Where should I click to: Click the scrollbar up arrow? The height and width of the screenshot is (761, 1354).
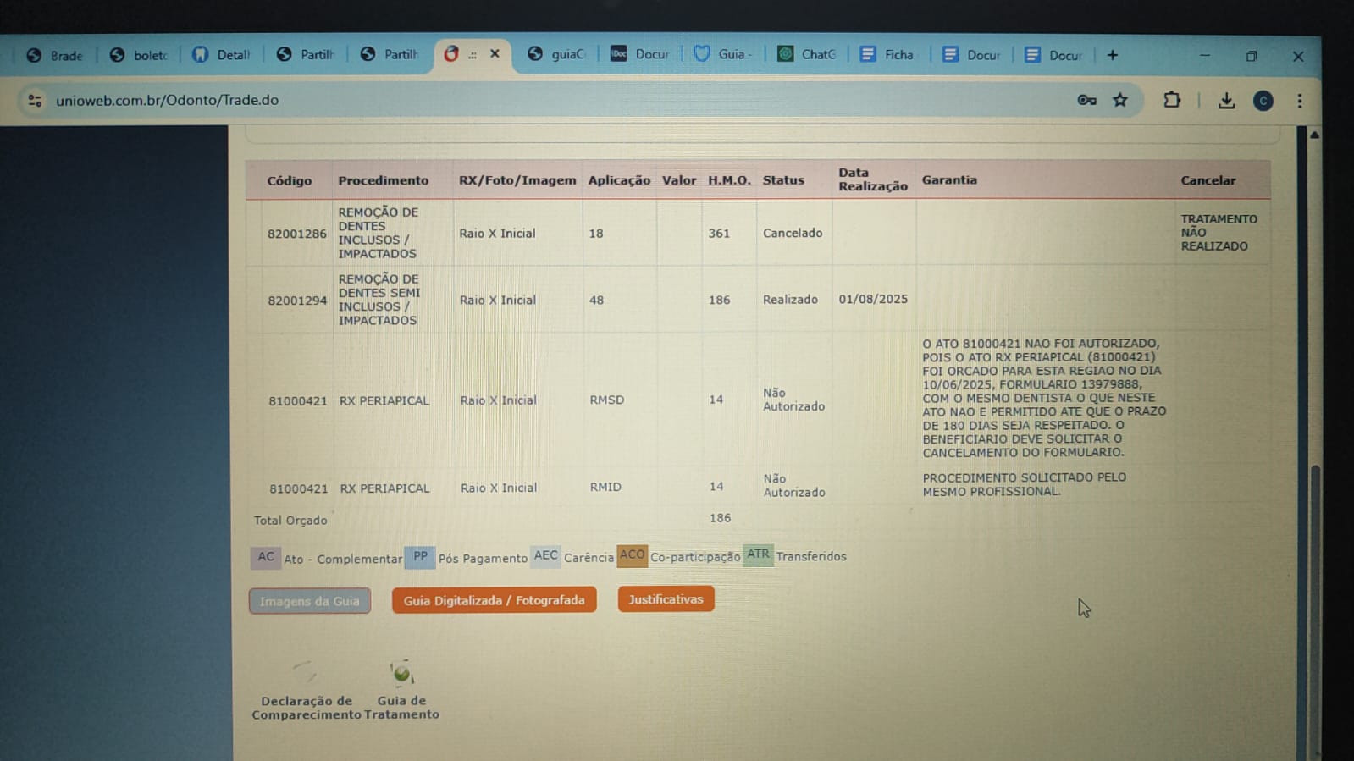pos(1314,135)
